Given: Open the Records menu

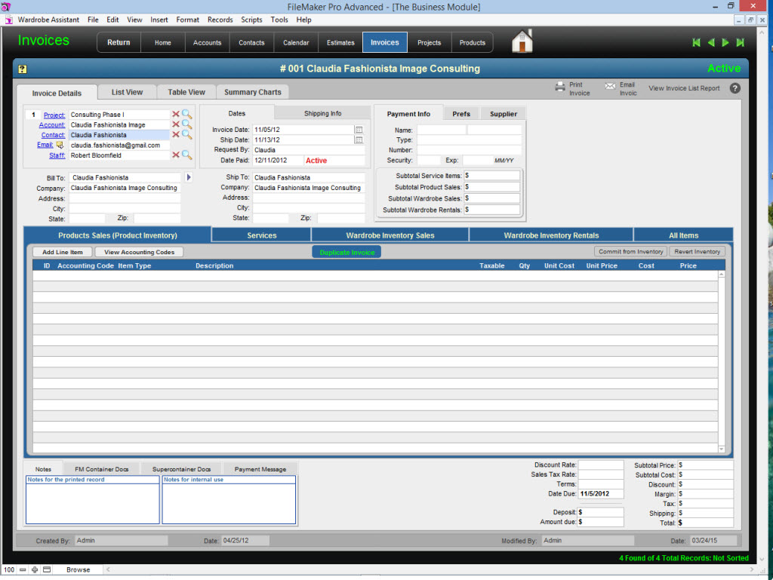Looking at the screenshot, I should pyautogui.click(x=220, y=20).
